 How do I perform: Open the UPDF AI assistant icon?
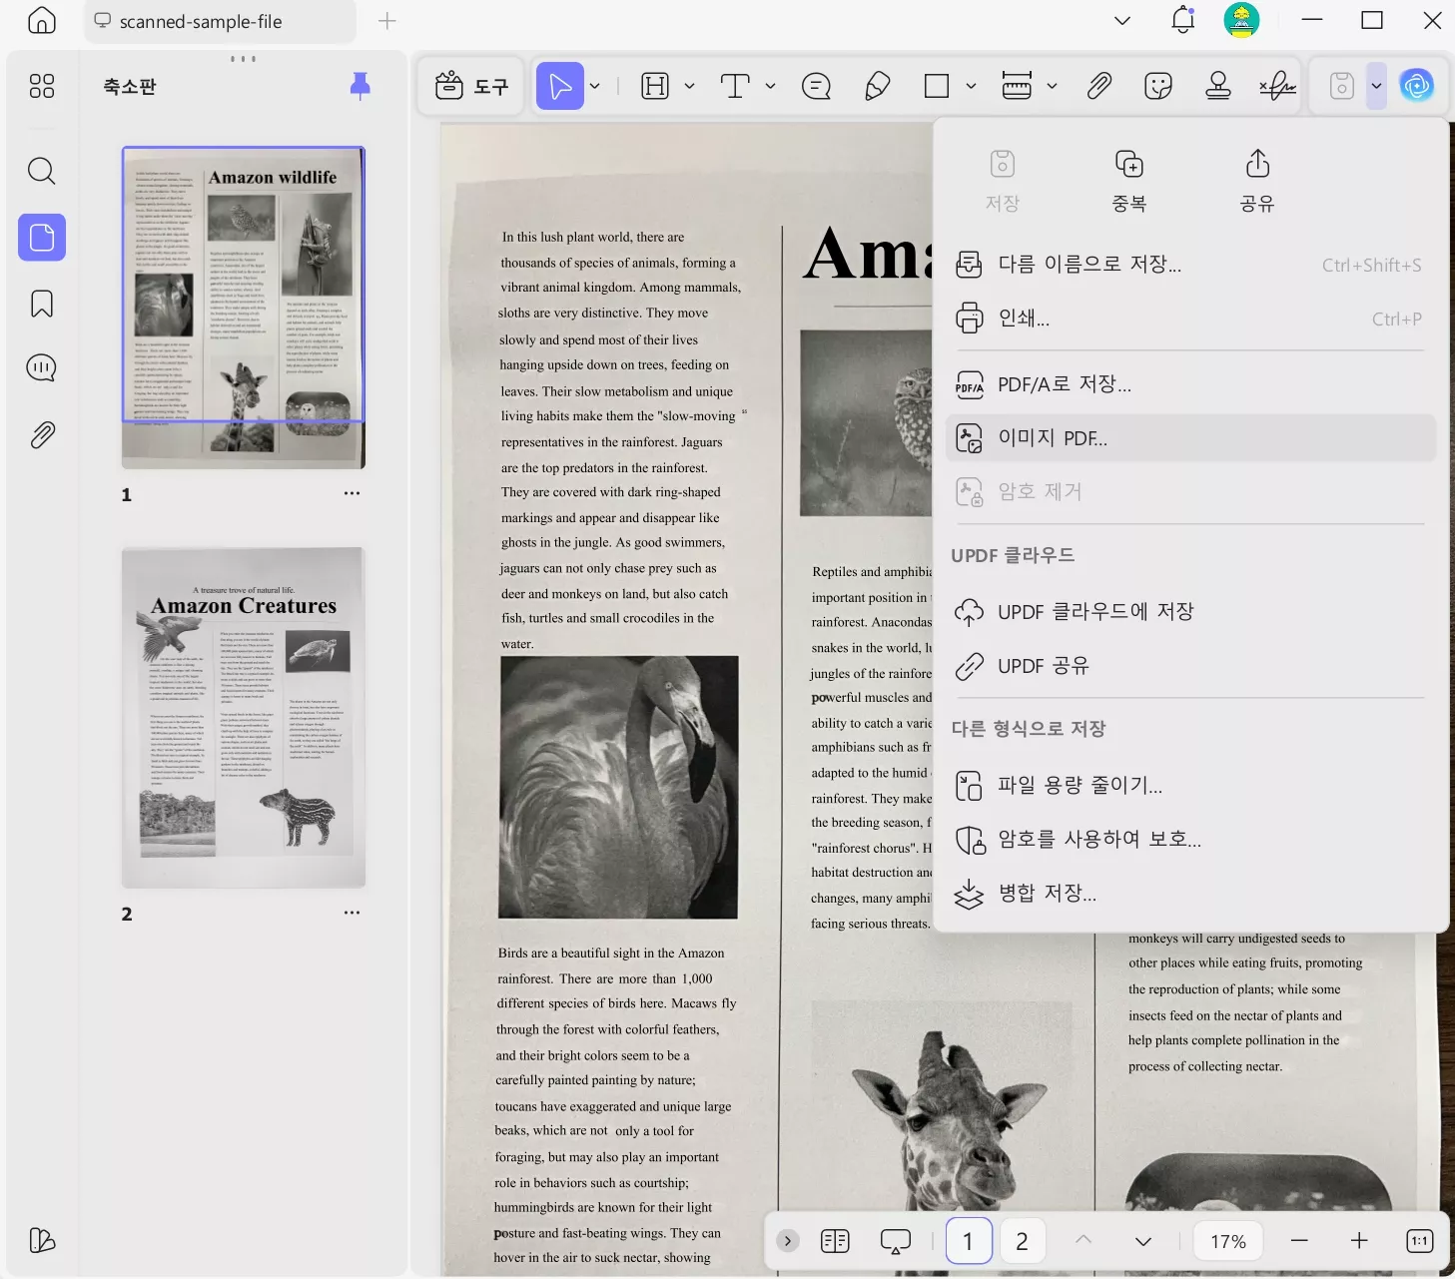pos(1417,86)
